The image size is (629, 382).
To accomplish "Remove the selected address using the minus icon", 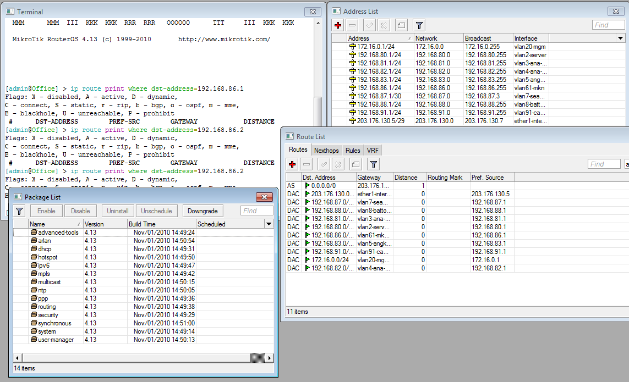I will tap(352, 25).
